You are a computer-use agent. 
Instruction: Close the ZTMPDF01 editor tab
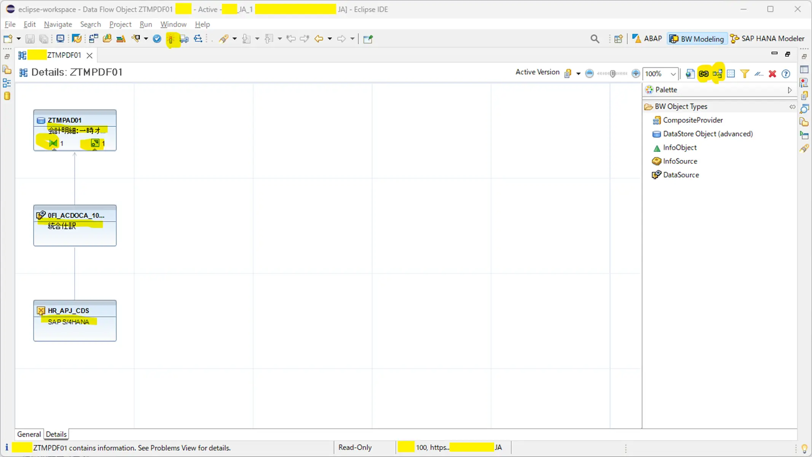pyautogui.click(x=89, y=56)
